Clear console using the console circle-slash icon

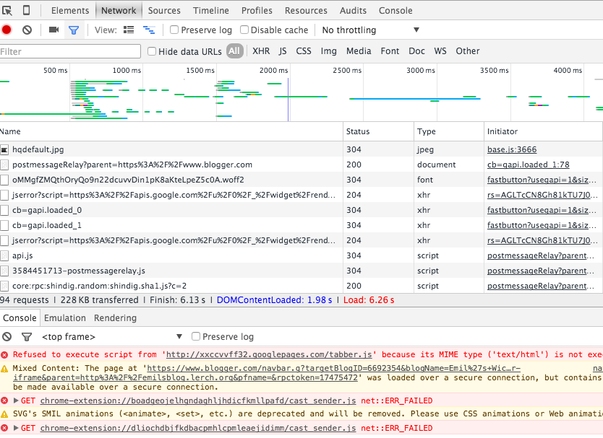click(7, 336)
